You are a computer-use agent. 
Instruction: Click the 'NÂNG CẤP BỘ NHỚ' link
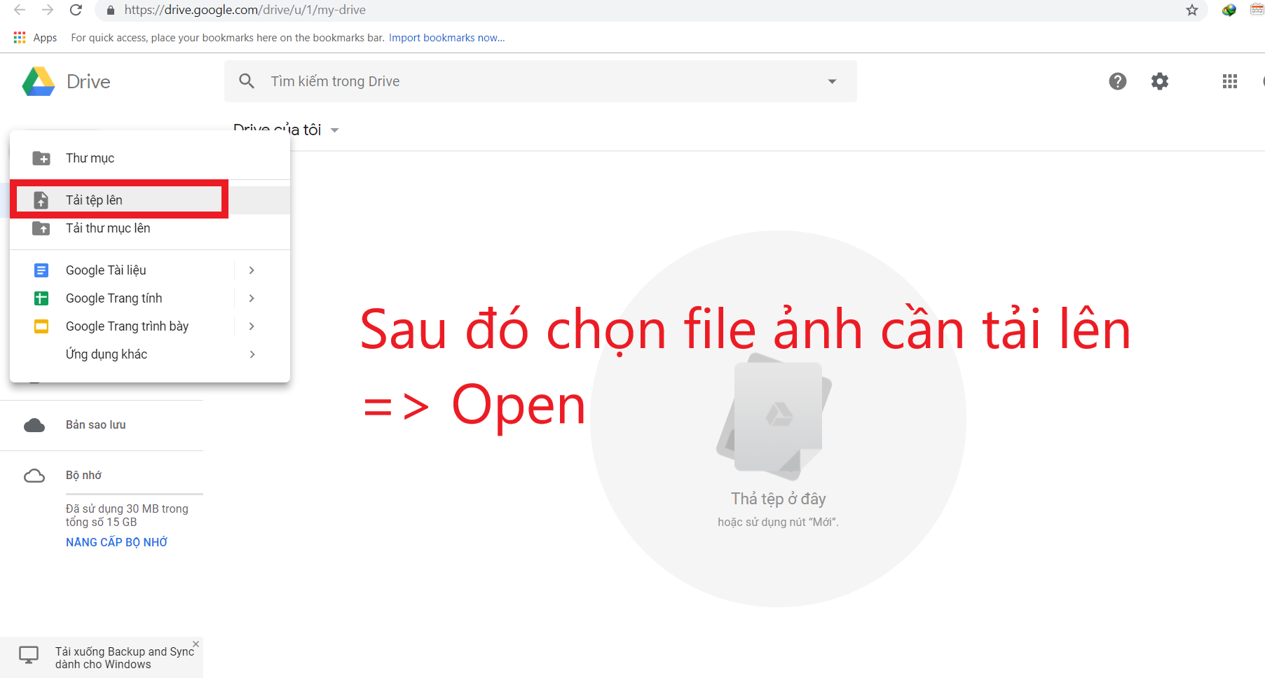coord(116,542)
